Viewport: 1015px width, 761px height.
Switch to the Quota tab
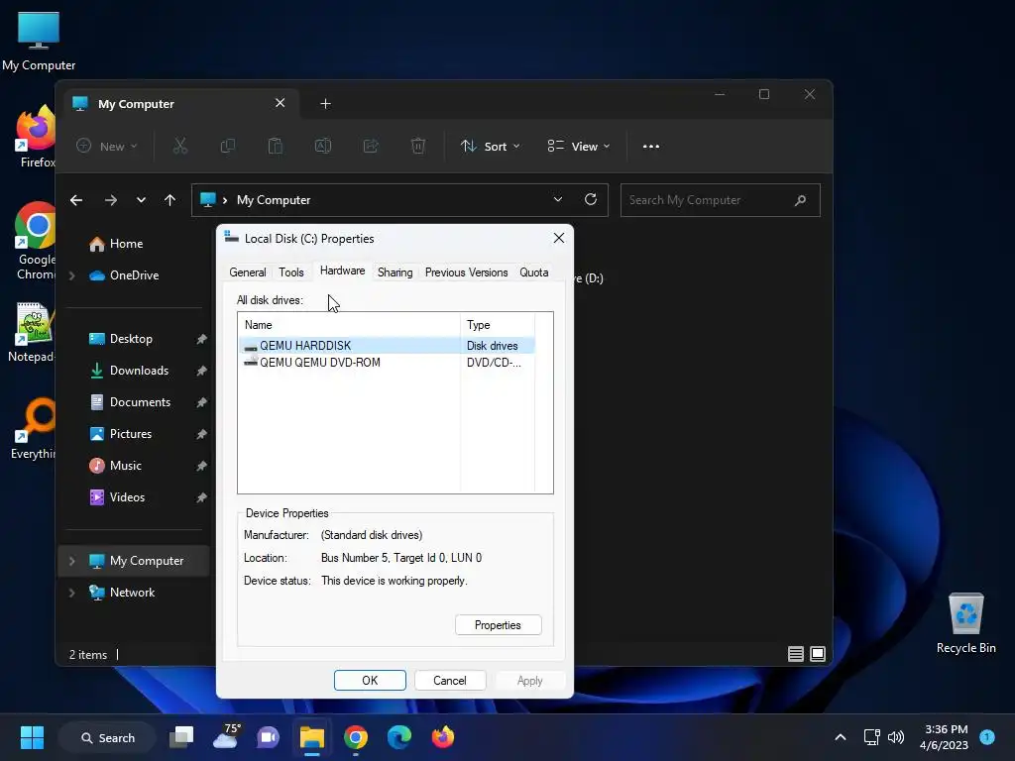[x=534, y=272]
